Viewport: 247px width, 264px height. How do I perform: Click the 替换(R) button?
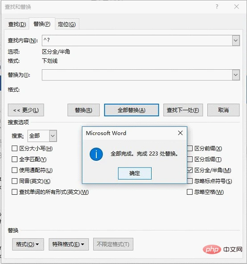pos(83,110)
